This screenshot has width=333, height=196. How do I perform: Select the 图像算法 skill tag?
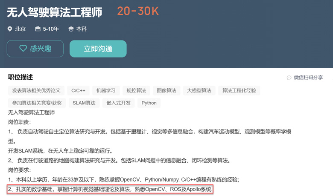click(x=166, y=90)
